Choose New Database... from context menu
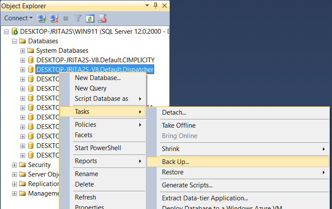The height and width of the screenshot is (209, 332). coord(103,78)
